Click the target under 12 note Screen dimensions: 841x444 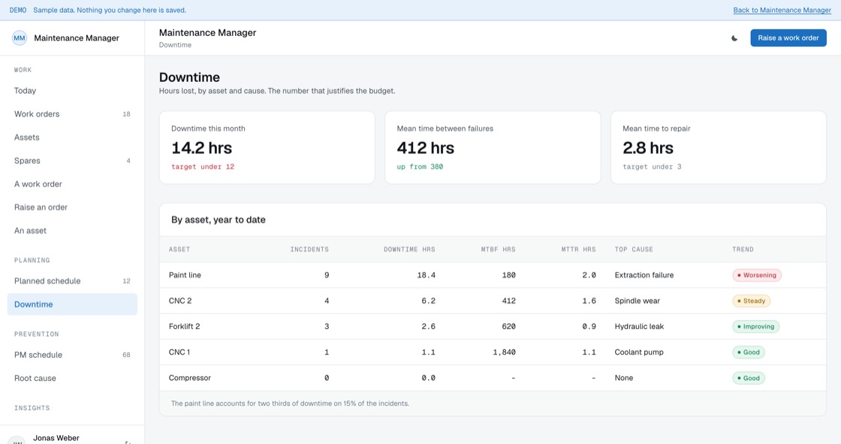pos(203,167)
